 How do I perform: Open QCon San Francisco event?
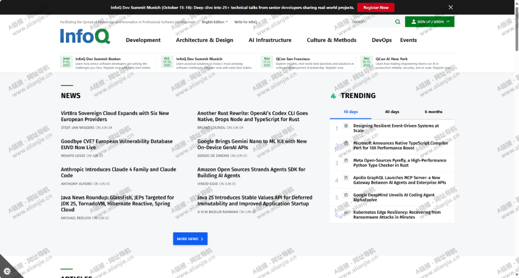click(x=293, y=59)
